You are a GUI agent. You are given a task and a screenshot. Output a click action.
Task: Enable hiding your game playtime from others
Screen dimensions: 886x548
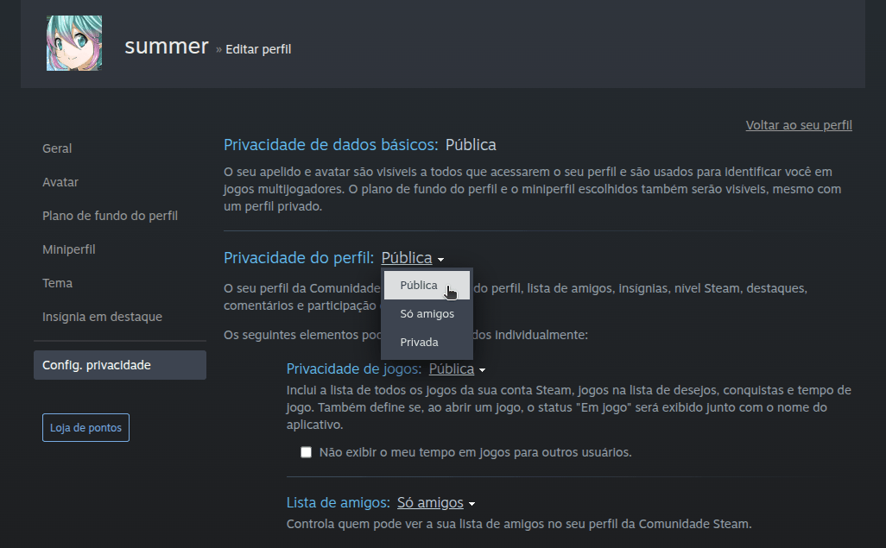tap(307, 451)
